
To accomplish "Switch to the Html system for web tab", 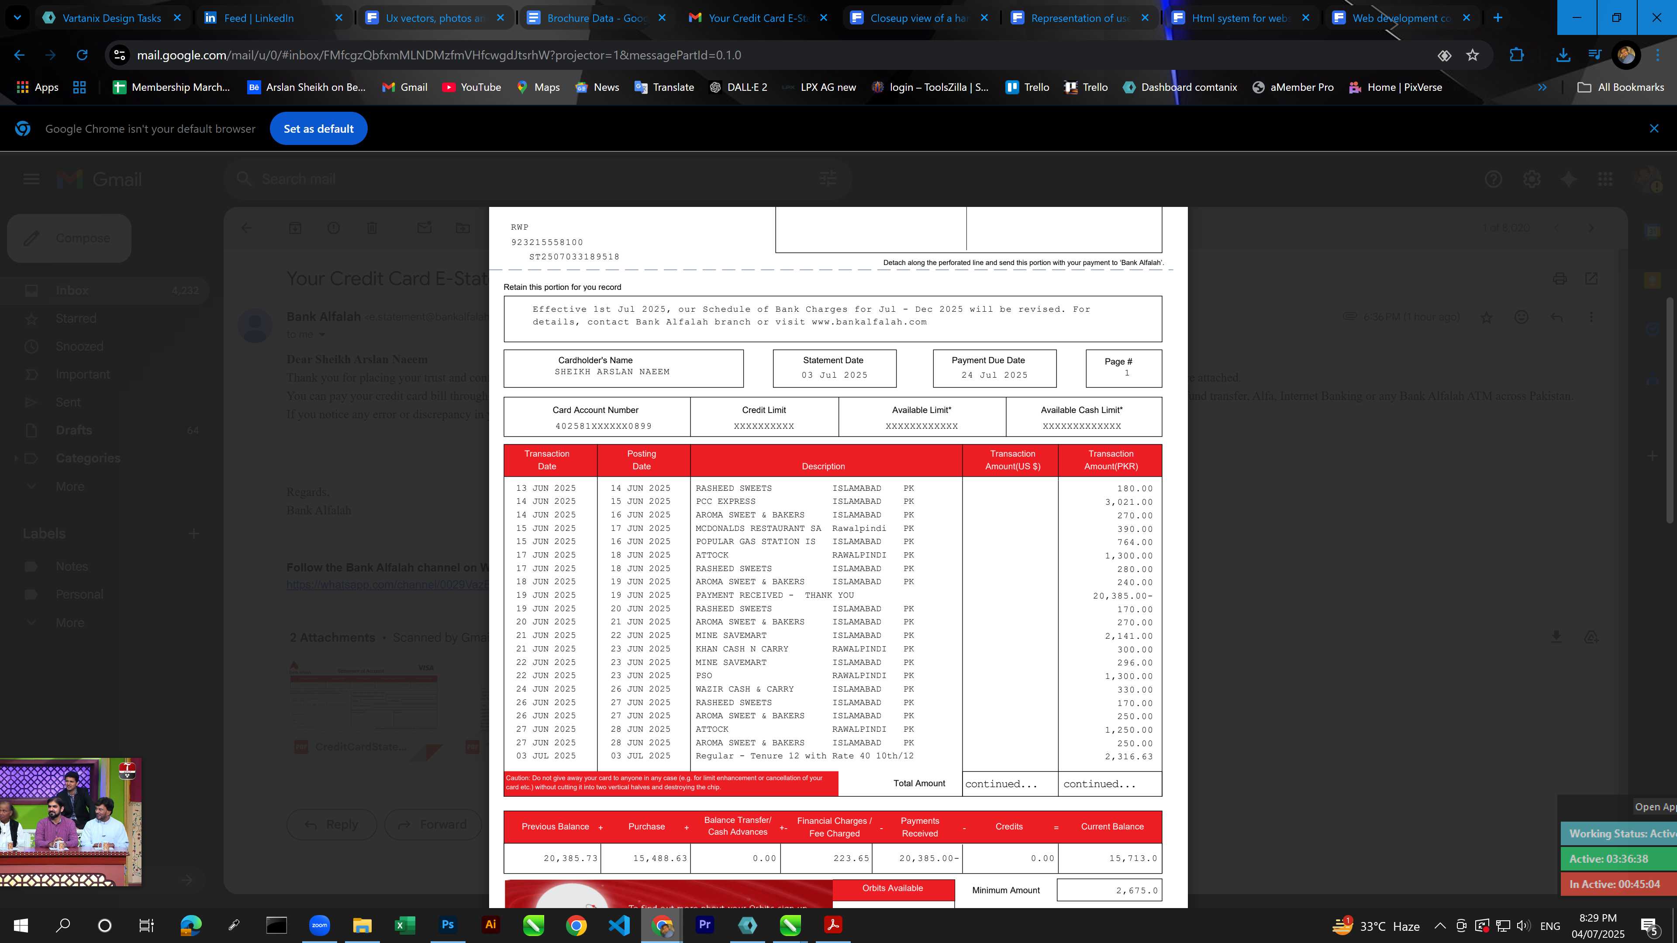I will [x=1240, y=17].
